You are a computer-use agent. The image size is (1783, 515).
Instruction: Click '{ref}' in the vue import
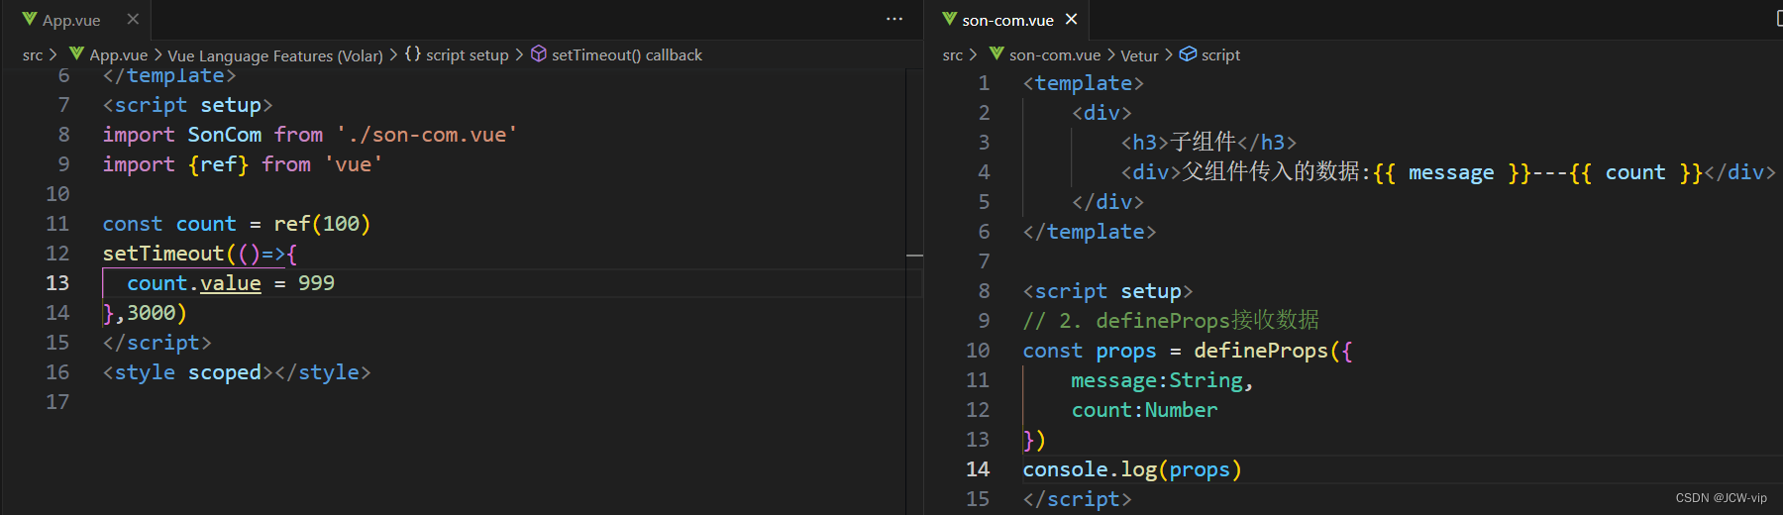[x=219, y=164]
